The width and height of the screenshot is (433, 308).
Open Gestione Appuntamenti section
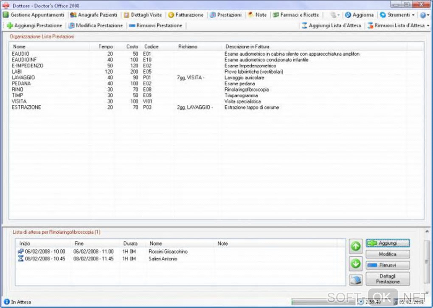click(34, 15)
